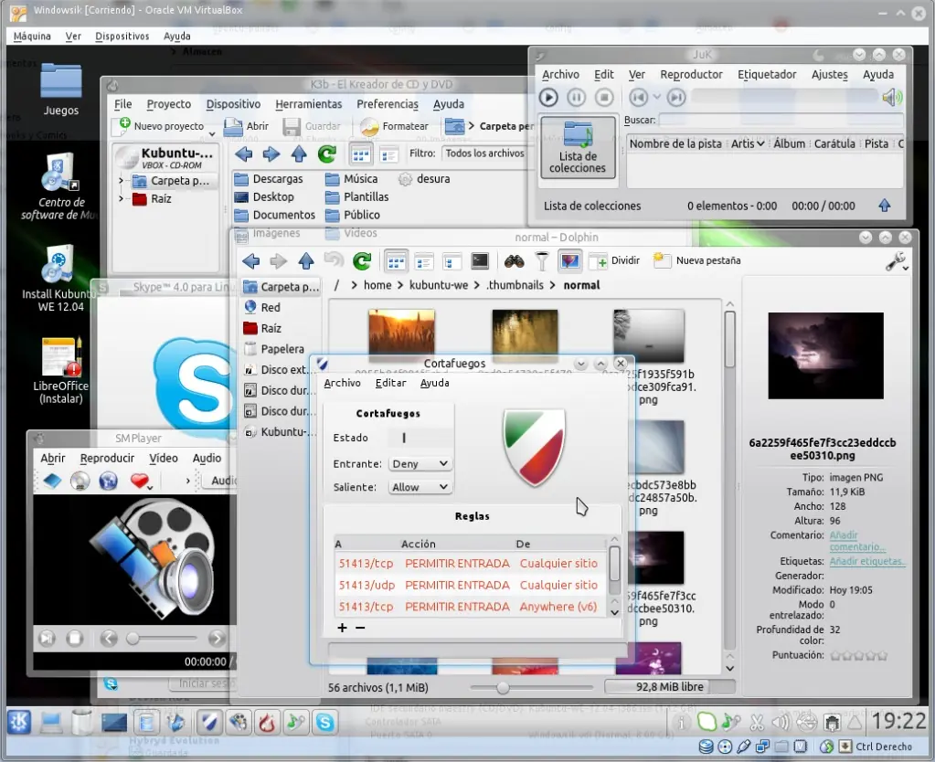Toggle the preview button in Dolphin
This screenshot has width=935, height=762.
click(x=570, y=261)
